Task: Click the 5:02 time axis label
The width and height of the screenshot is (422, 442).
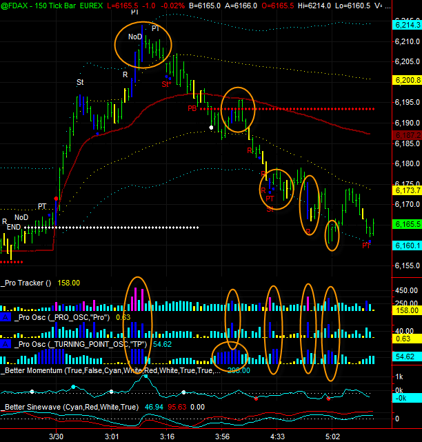Action: pos(332,436)
